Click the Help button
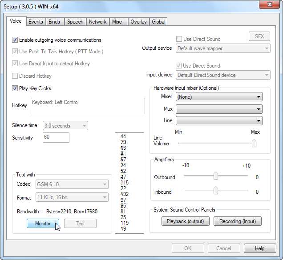This screenshot has height=260, width=283. 260,248
